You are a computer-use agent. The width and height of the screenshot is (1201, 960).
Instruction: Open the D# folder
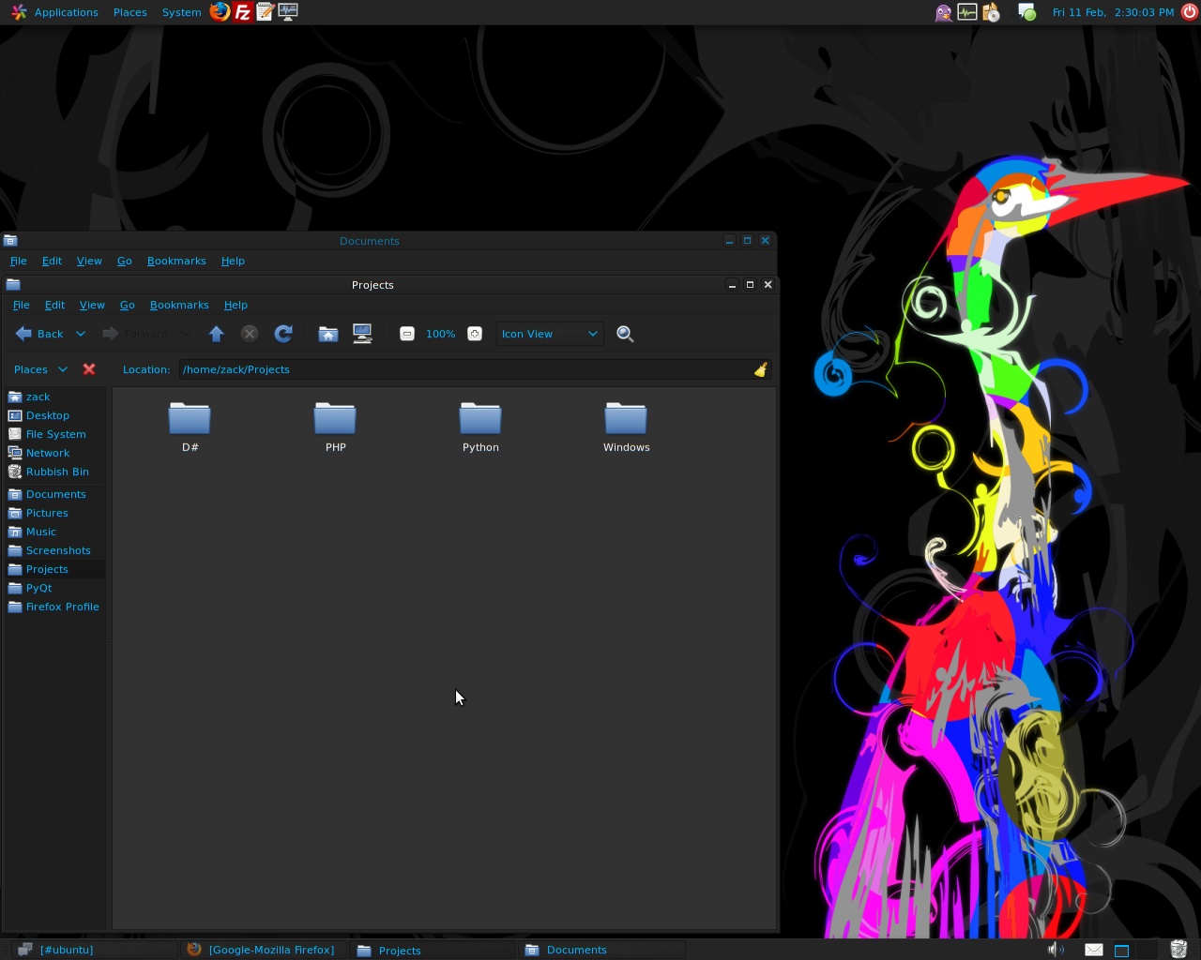(190, 427)
